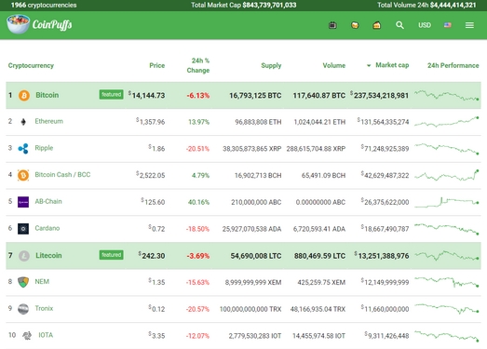Viewport: 487px width, 349px height.
Task: Open the AB-Chain link
Action: tap(48, 202)
